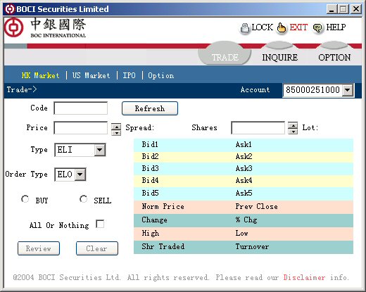Expand the Account dropdown arrow
Image resolution: width=366 pixels, height=292 pixels.
tap(348, 90)
